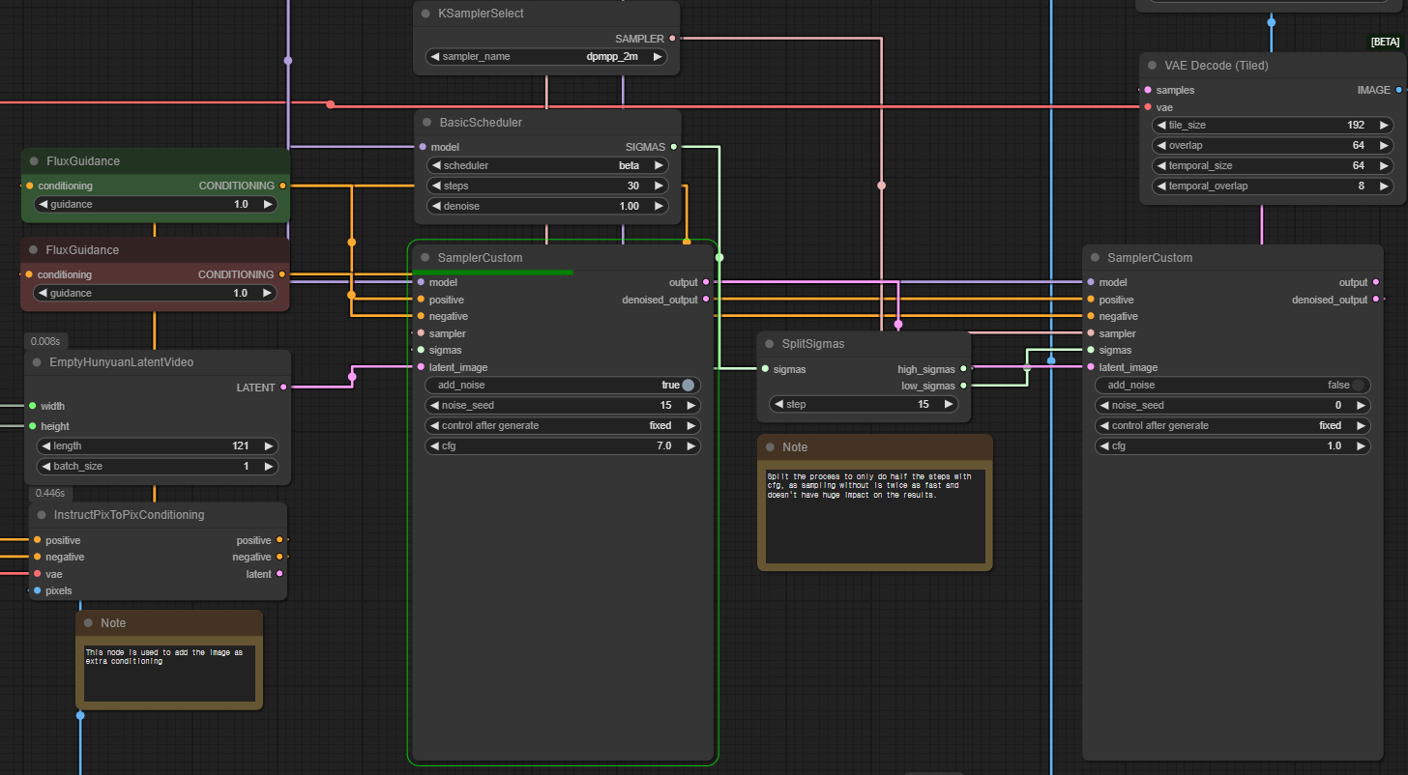Click the samples input port on VAE Decode
Viewport: 1408px width, 775px height.
[x=1148, y=90]
